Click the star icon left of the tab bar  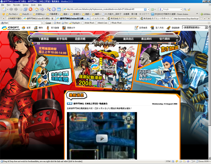point(4,18)
